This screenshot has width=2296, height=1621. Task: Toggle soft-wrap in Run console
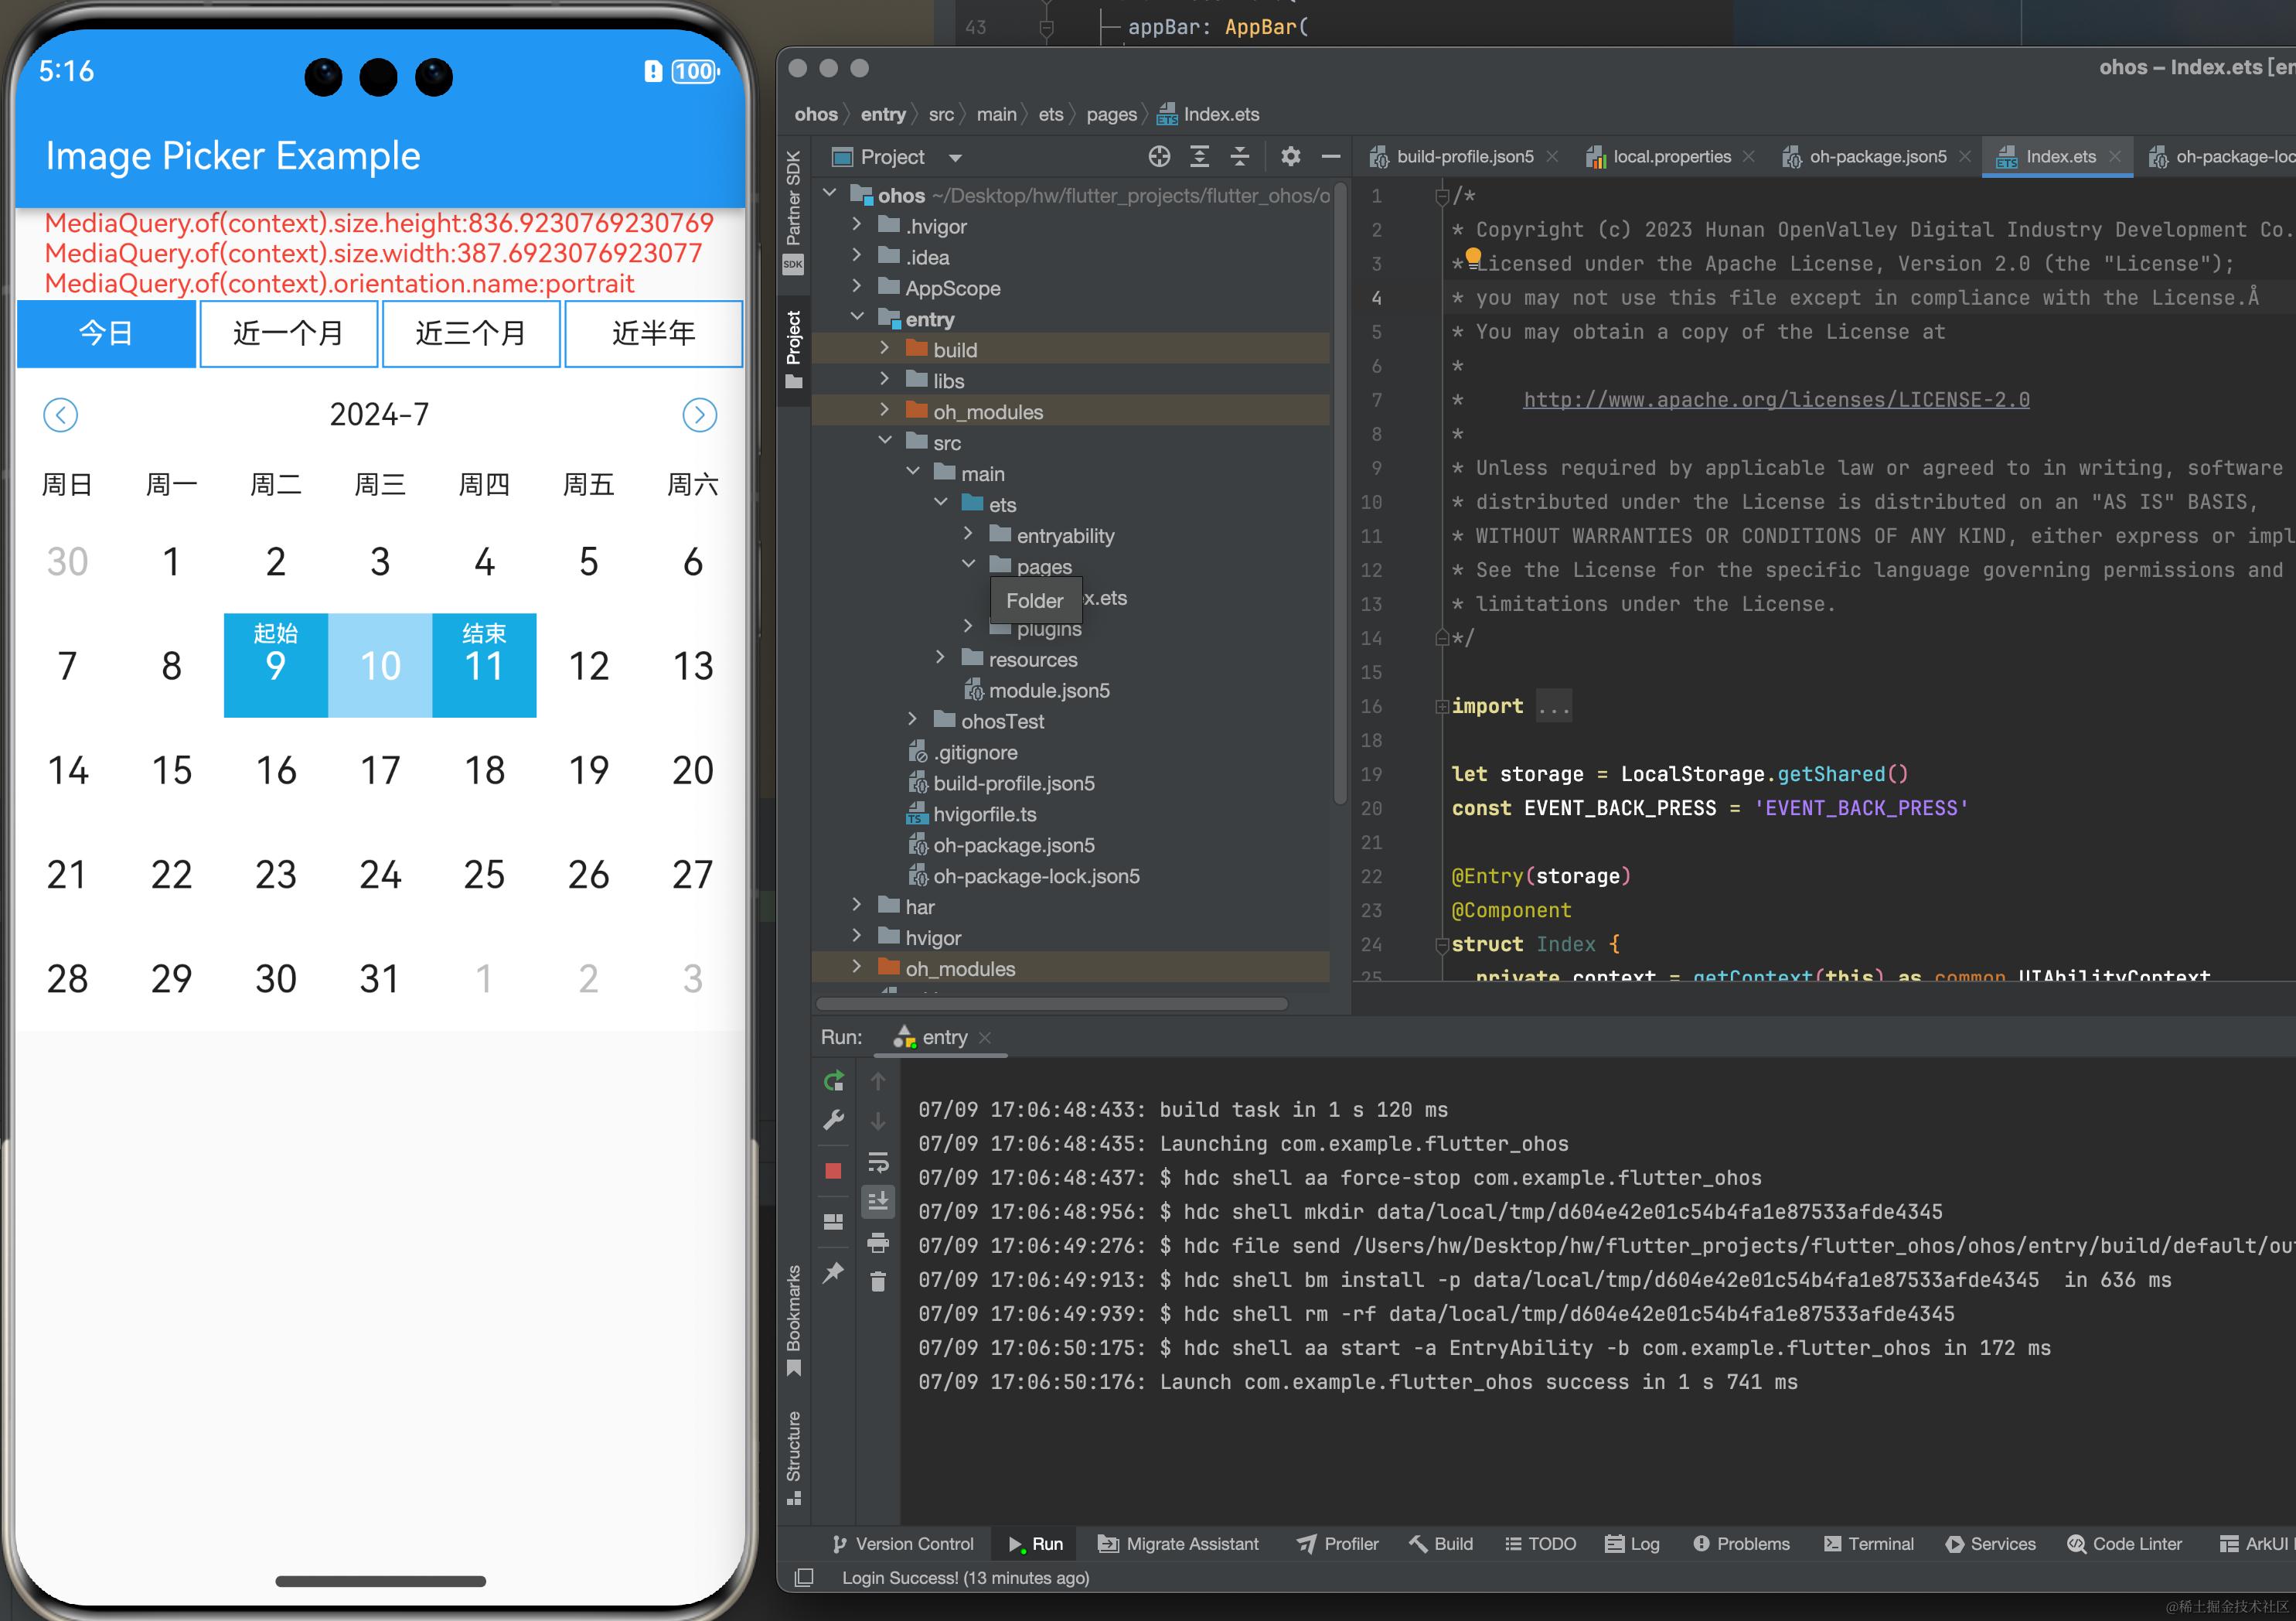click(878, 1162)
